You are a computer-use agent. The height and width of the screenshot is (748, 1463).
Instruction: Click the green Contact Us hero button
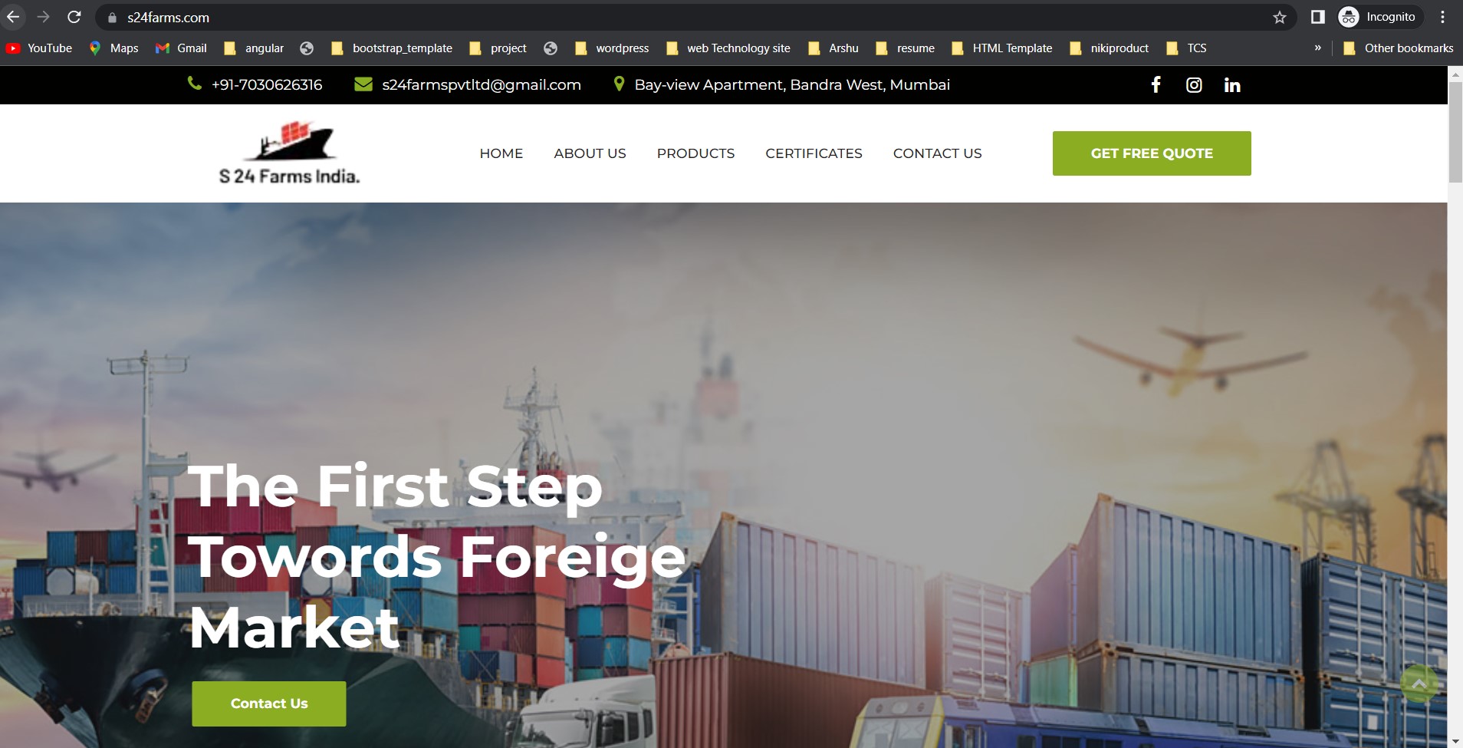[269, 704]
